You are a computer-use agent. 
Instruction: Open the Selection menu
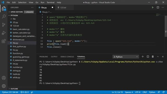pyautogui.click(x=22, y=2)
